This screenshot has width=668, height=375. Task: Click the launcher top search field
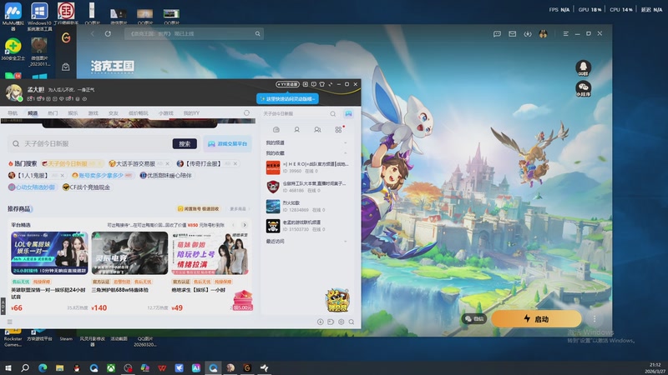tap(194, 33)
